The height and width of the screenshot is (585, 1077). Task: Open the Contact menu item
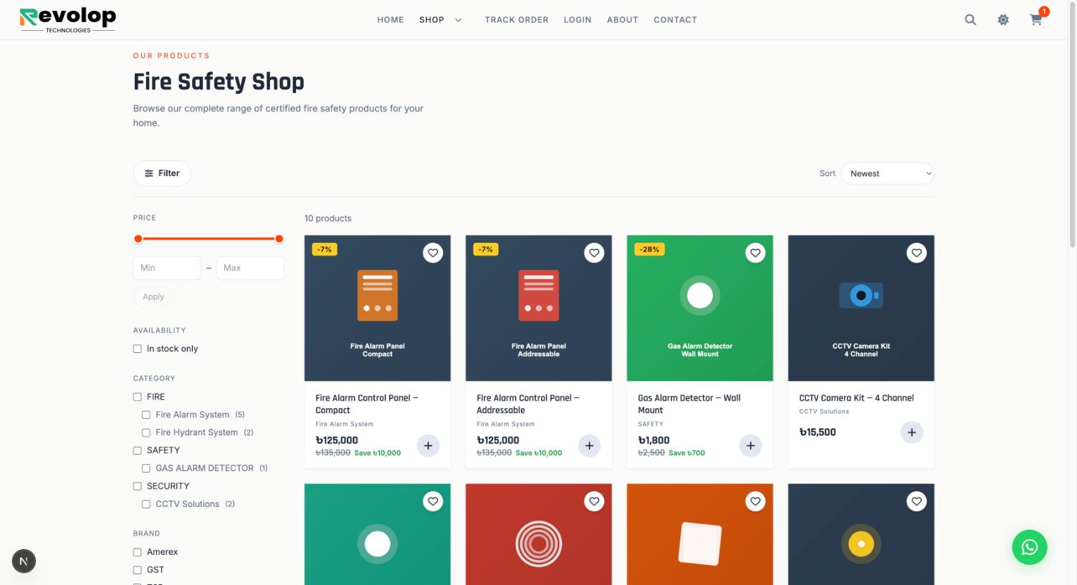tap(675, 20)
